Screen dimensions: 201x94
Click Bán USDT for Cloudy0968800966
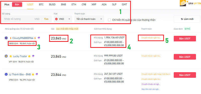tap(185, 39)
